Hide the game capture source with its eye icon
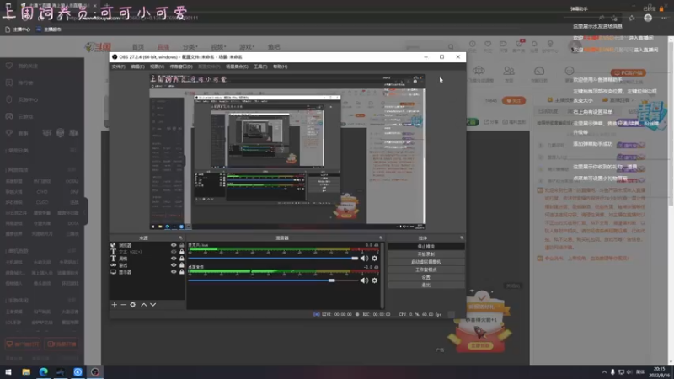This screenshot has width=674, height=379. 174,265
